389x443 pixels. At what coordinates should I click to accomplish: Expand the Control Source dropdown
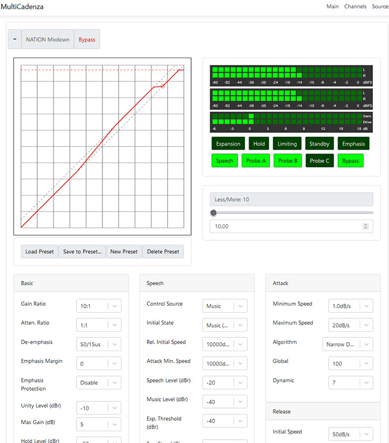[x=224, y=306]
